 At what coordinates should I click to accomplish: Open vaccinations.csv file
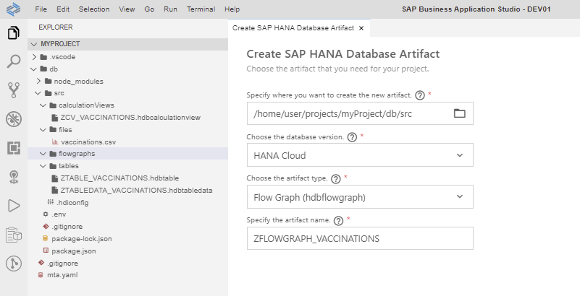pyautogui.click(x=88, y=142)
